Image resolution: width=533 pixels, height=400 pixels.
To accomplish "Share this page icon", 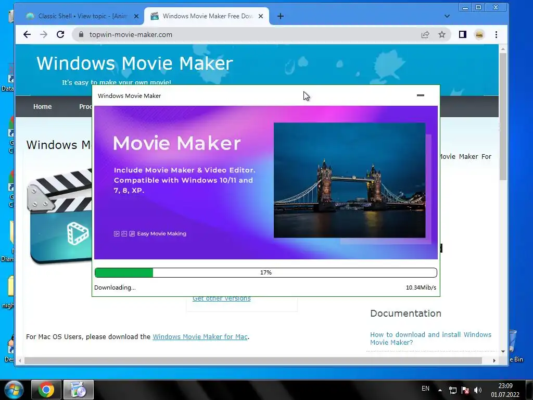I will click(x=425, y=34).
